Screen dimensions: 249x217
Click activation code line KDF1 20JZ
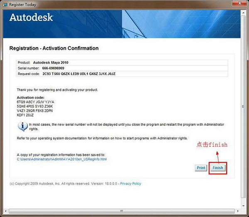point(25,115)
